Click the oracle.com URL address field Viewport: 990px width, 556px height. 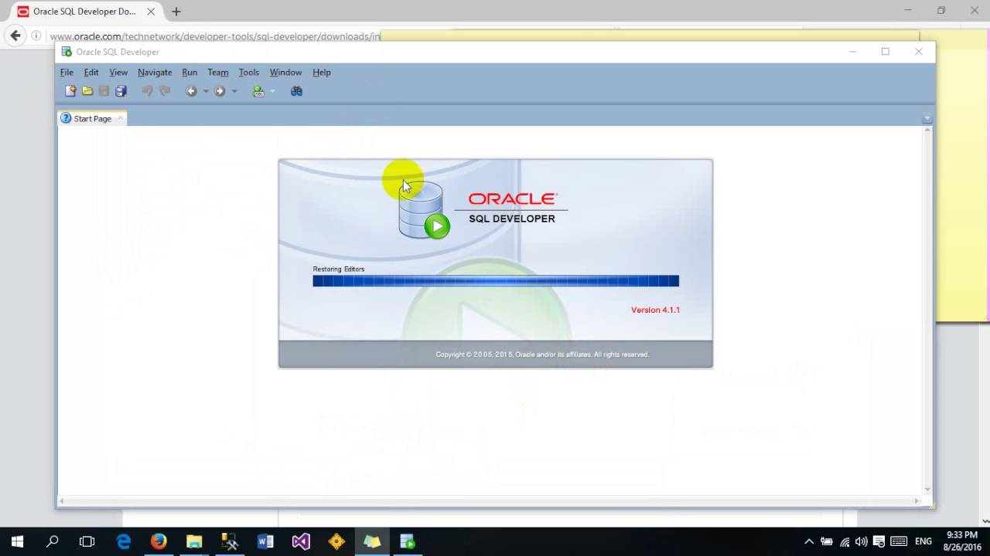215,36
